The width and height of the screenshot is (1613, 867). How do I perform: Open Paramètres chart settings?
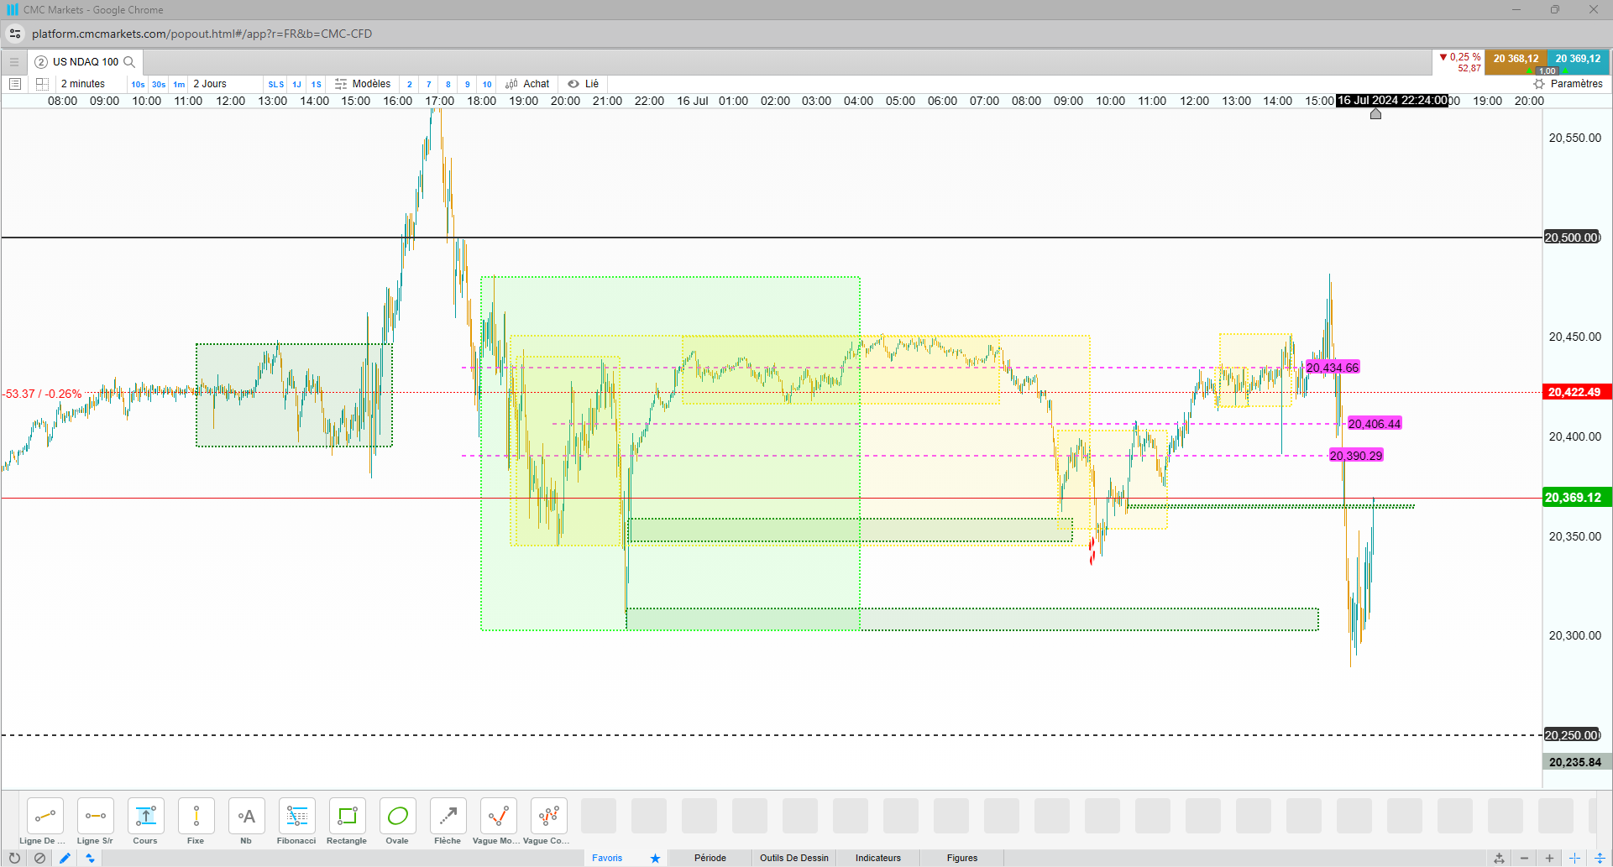(x=1568, y=84)
